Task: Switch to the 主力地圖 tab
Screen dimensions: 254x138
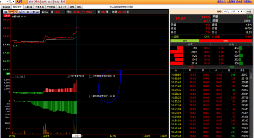Action: (51, 7)
